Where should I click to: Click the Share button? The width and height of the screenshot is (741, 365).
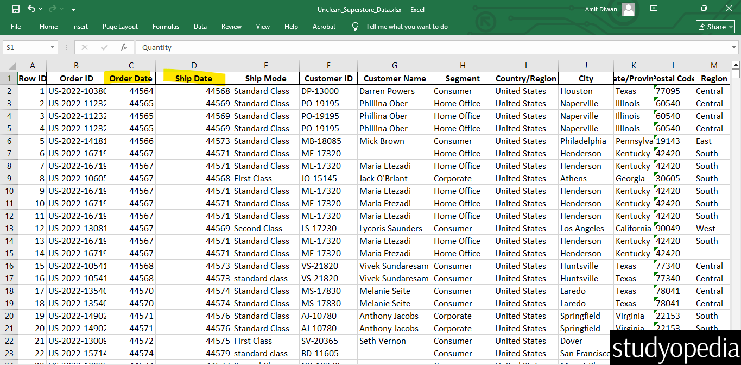(715, 26)
